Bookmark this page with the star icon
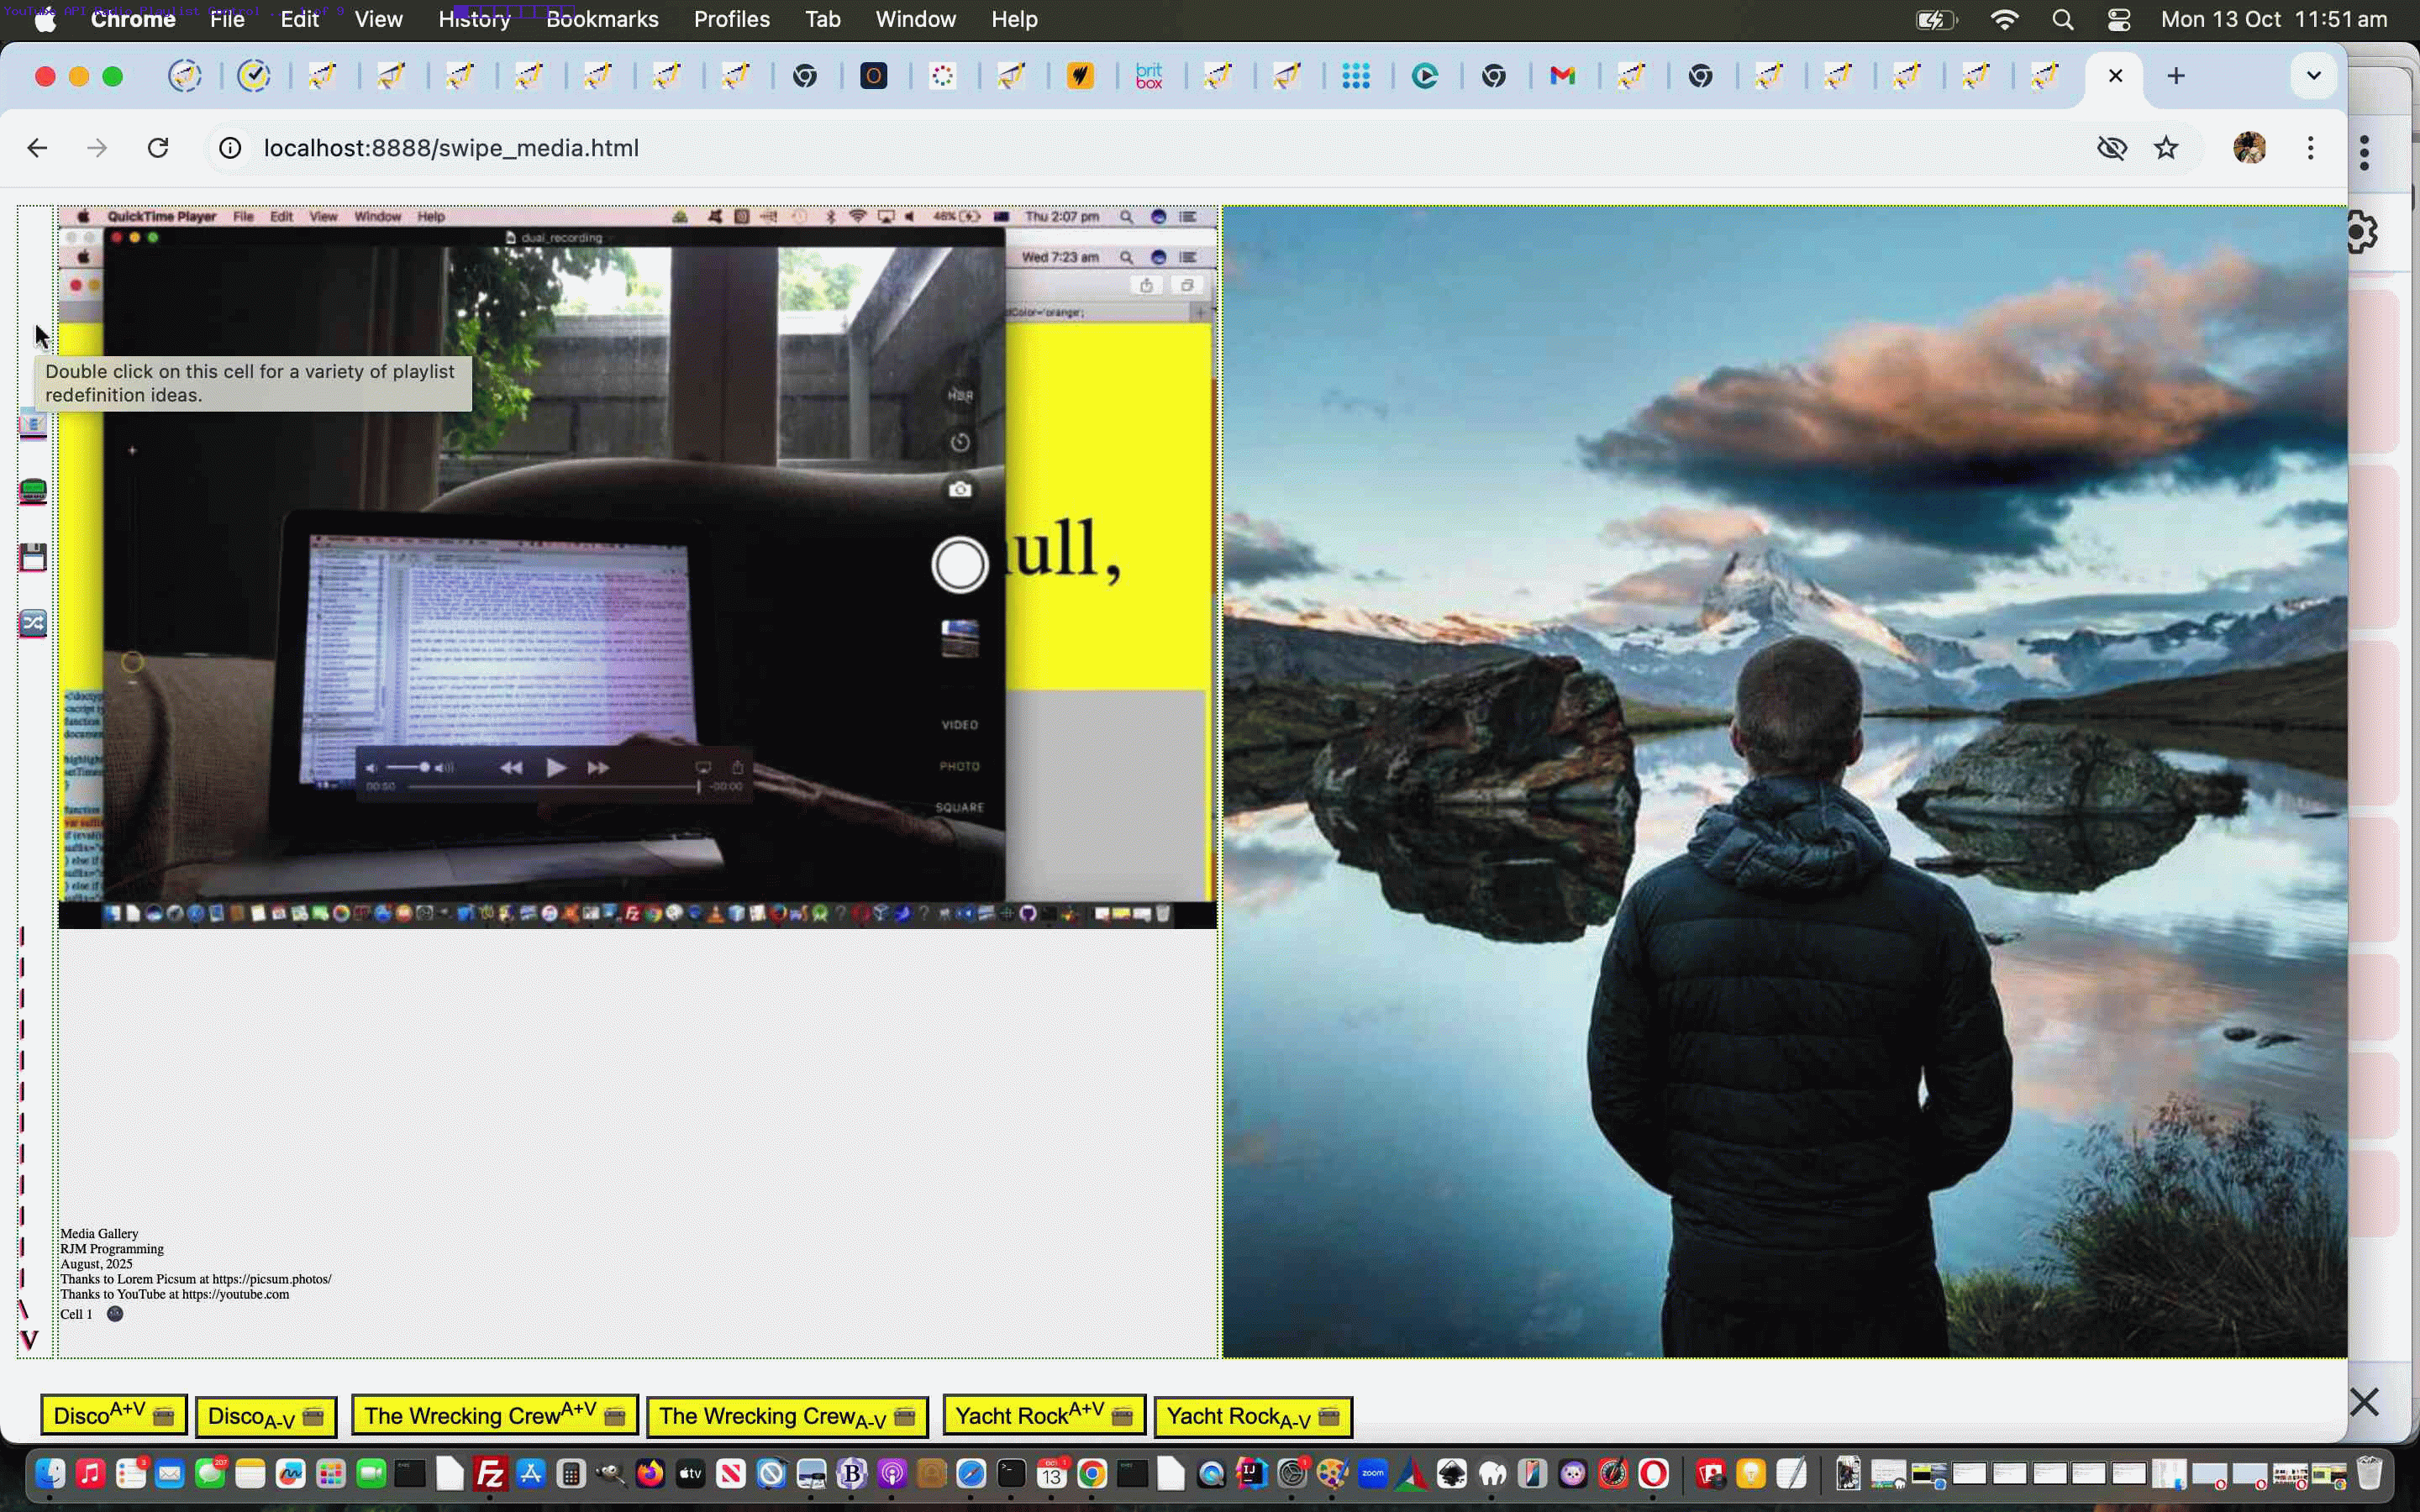 [x=2166, y=148]
